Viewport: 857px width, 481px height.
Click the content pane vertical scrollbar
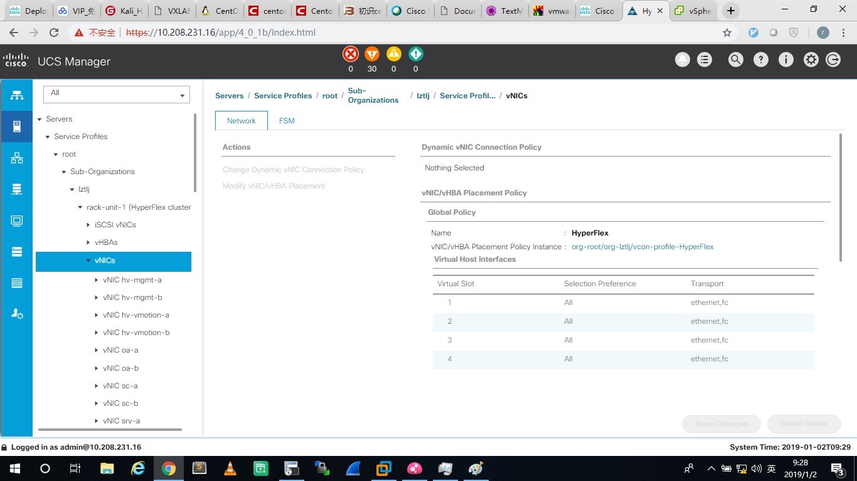click(841, 197)
